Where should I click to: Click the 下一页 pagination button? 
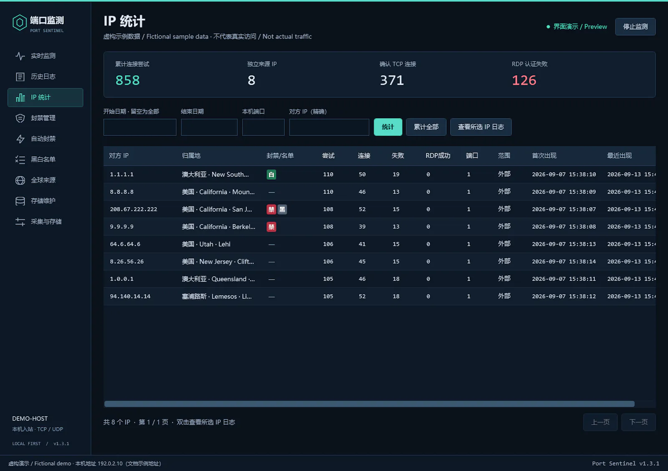[638, 422]
